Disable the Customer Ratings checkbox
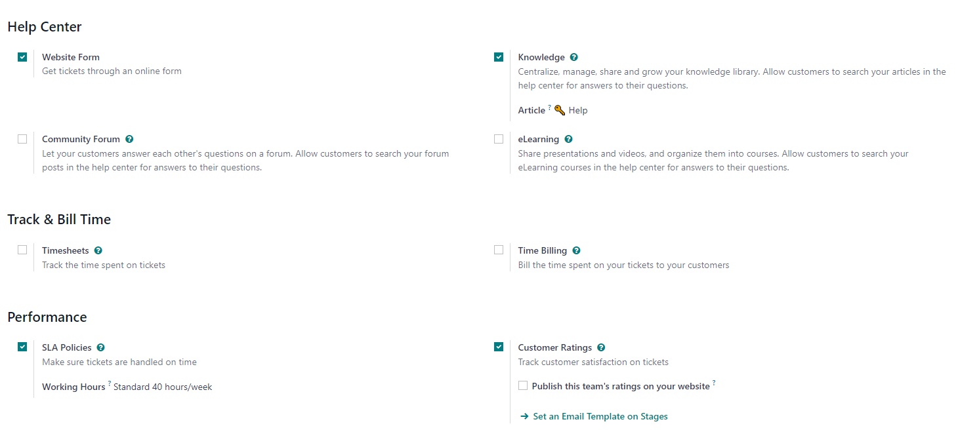 click(499, 347)
